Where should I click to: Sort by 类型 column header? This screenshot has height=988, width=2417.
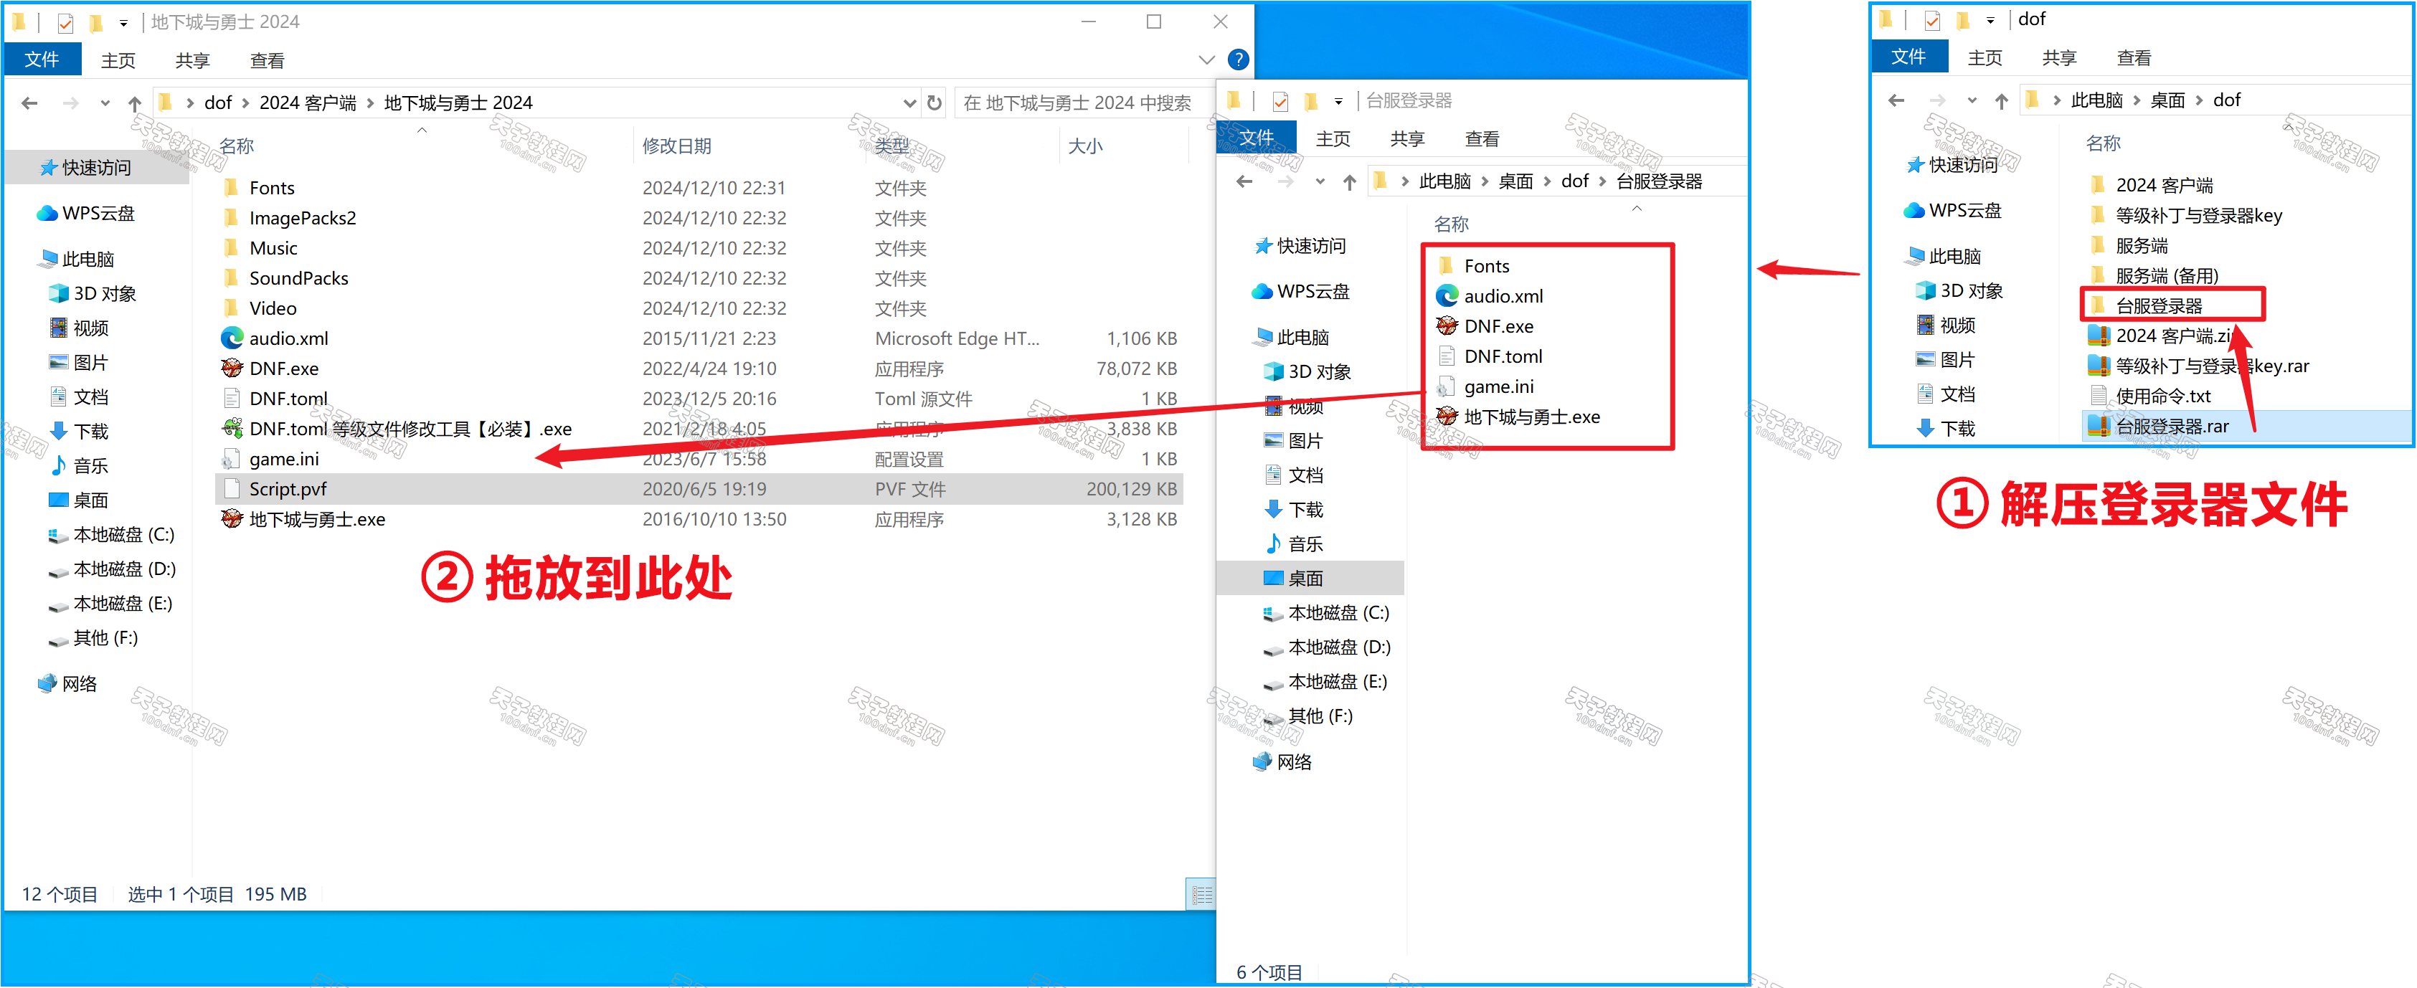point(891,146)
